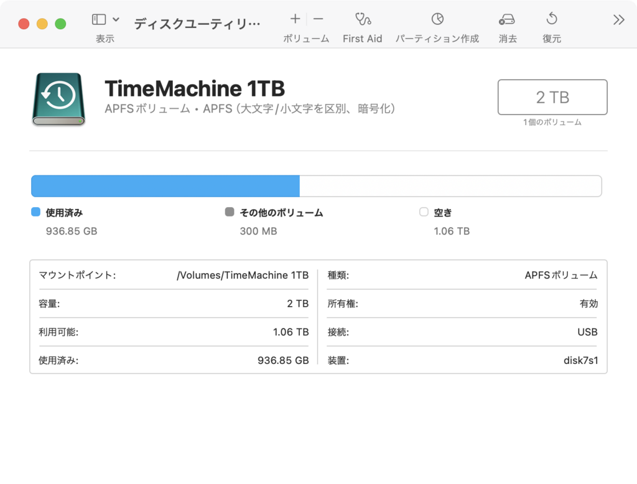
Task: Click the TimeMachine 1TB volume title
Action: (195, 88)
